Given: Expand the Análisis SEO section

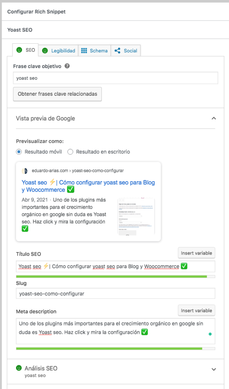Looking at the screenshot, I should [213, 369].
